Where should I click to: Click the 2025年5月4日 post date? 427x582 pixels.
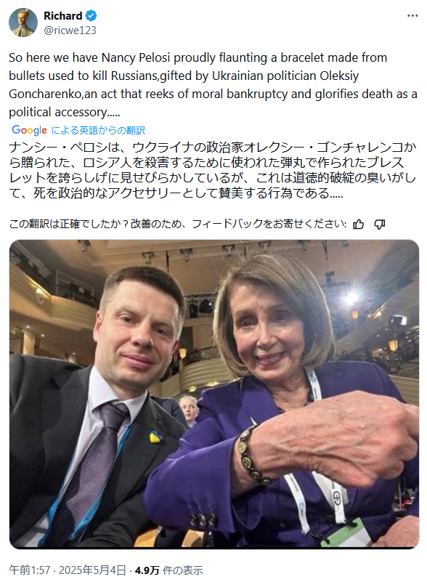(92, 570)
